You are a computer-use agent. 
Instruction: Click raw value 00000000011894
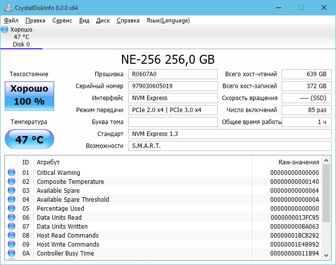[295, 254]
